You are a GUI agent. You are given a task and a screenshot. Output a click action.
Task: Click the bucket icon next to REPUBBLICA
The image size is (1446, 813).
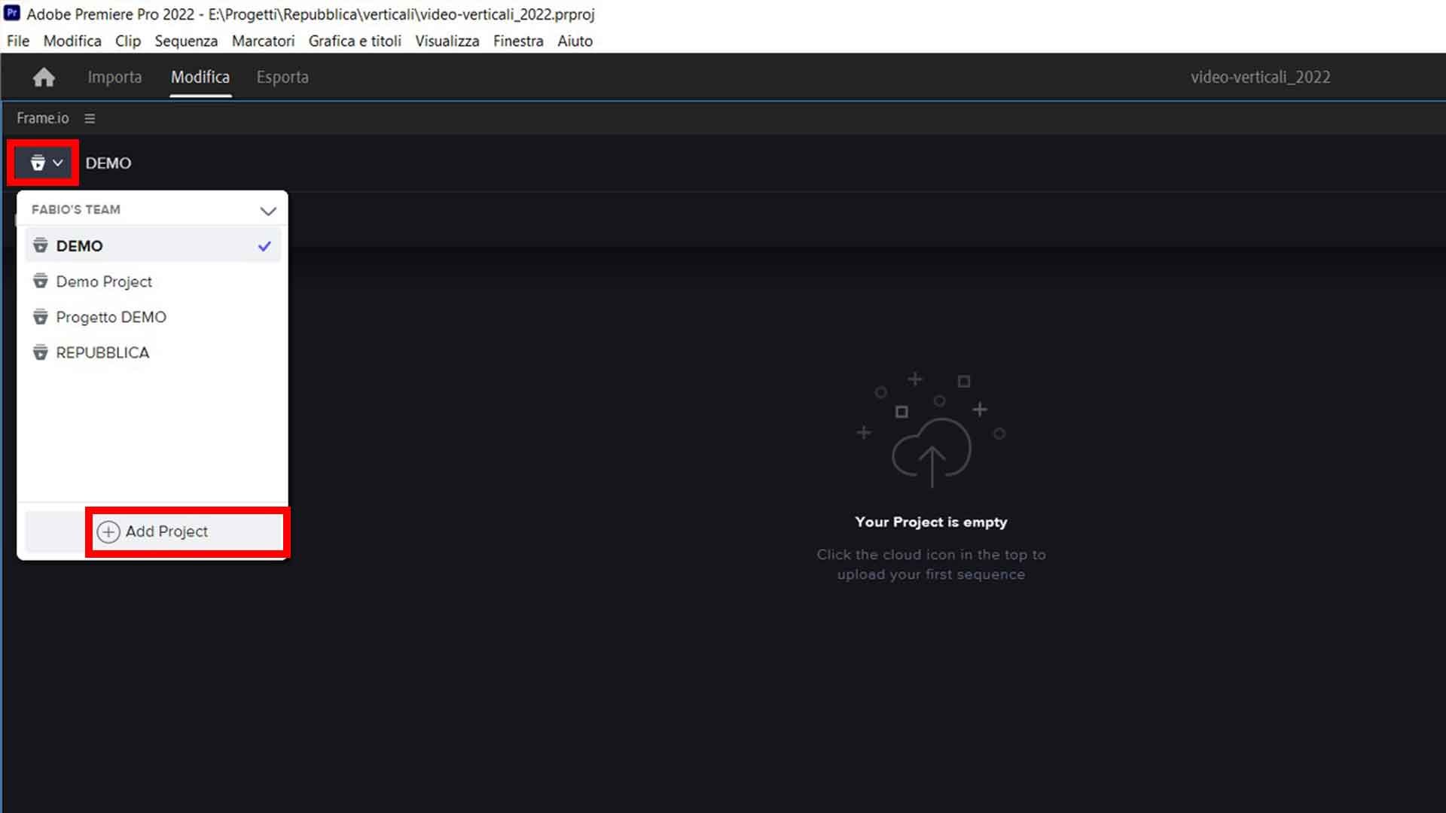pyautogui.click(x=41, y=352)
